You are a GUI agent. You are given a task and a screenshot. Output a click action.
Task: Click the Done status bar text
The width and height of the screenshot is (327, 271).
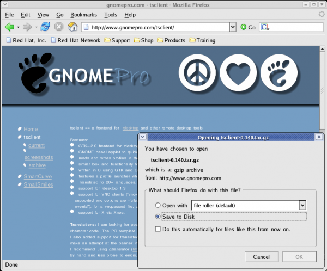pos(11,264)
